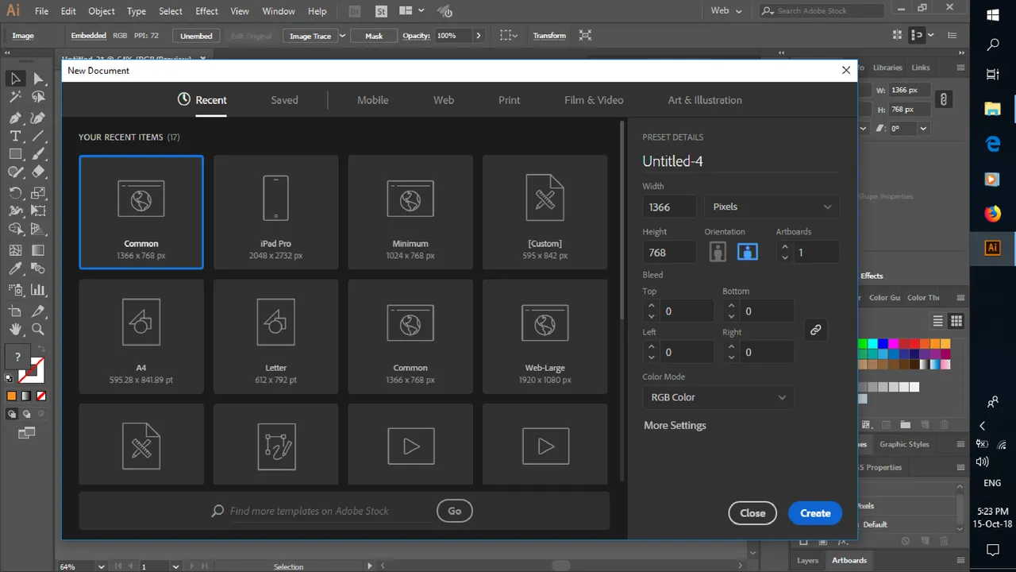Select the Selection tool (black arrow)

click(15, 79)
